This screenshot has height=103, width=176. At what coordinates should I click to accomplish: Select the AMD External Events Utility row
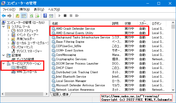pyautogui.click(x=108, y=33)
